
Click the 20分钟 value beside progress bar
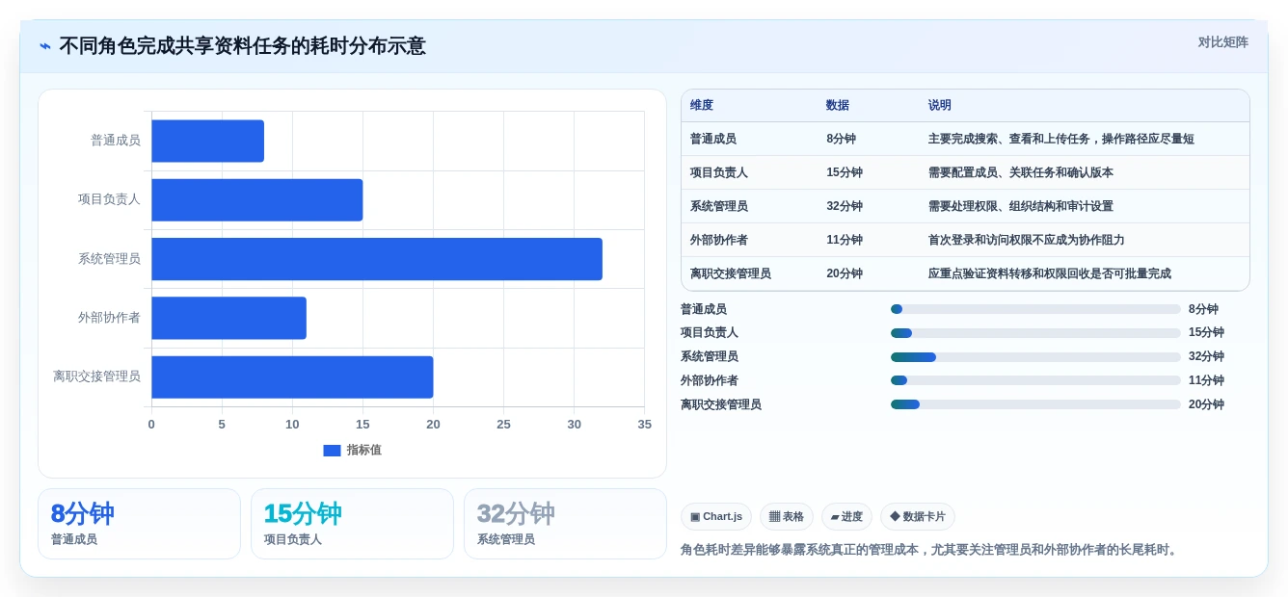(1206, 404)
